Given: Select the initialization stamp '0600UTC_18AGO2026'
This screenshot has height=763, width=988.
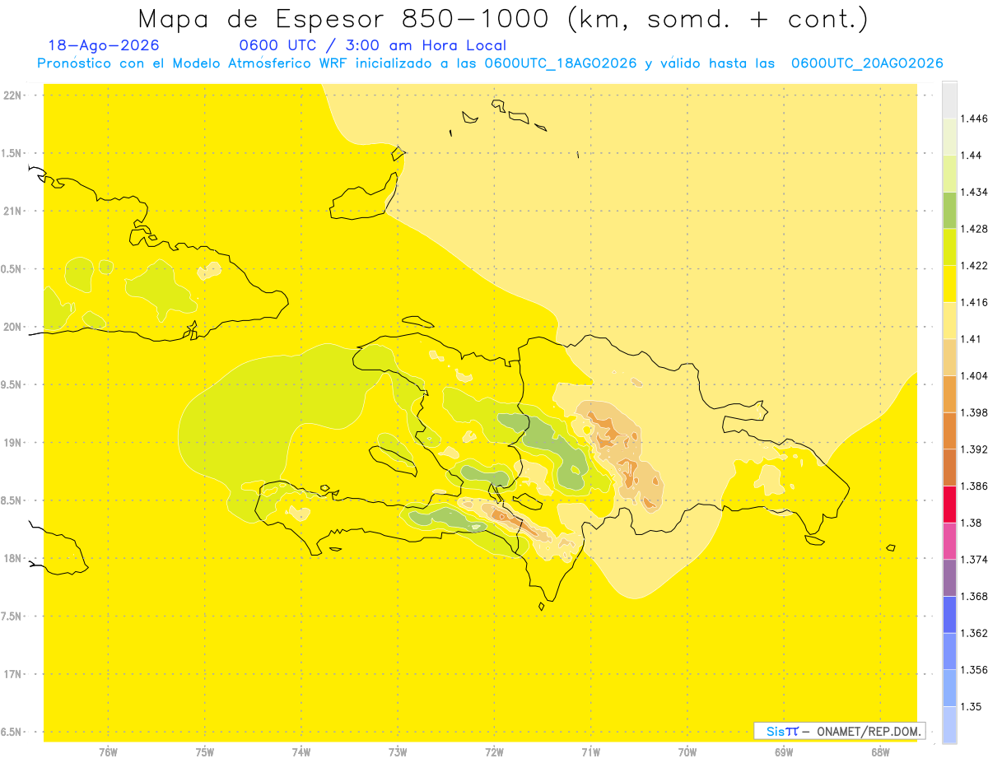Looking at the screenshot, I should 561,63.
